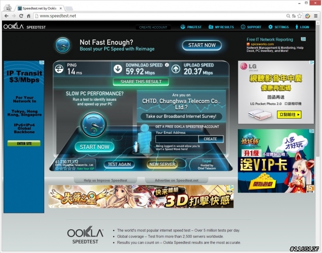Screen dimensions: 322x253
Task: Click Share This Result button
Action: (x=141, y=81)
